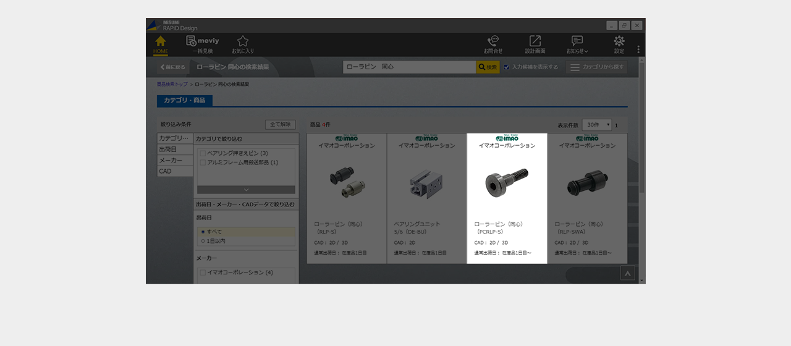
Task: Click the yellow 検索 search button
Action: (x=488, y=67)
